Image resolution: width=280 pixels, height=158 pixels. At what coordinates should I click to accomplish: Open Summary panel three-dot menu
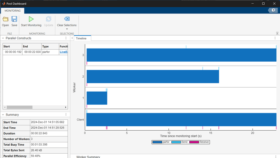[66, 115]
